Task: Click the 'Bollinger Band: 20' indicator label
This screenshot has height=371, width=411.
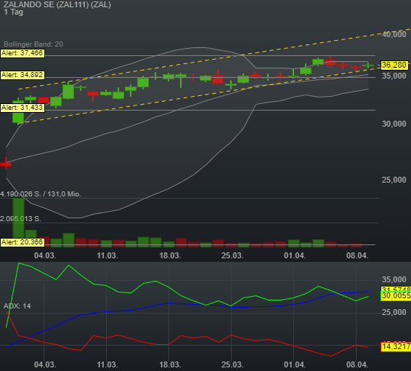Action: [x=33, y=44]
